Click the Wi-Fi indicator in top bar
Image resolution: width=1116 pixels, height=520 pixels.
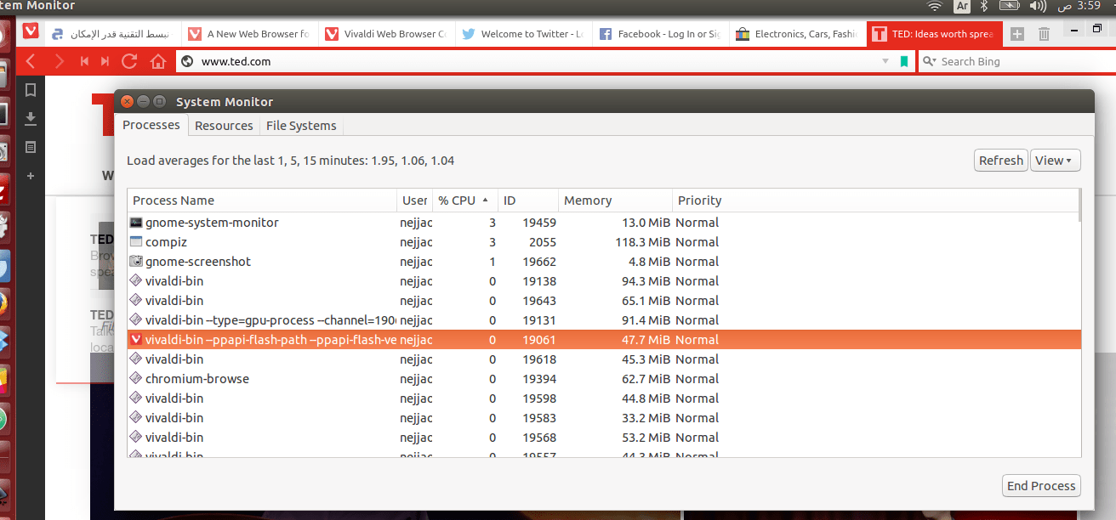[935, 6]
